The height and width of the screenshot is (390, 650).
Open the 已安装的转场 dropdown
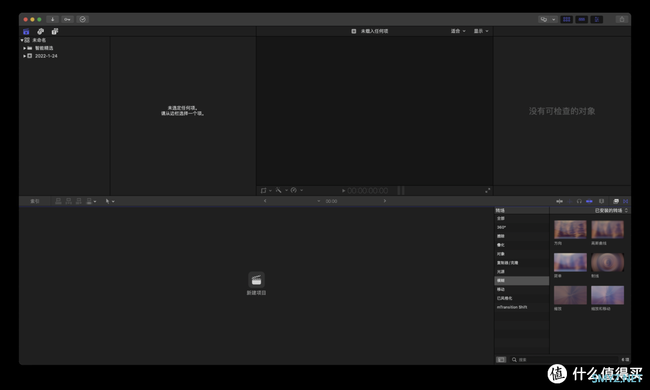pos(611,211)
